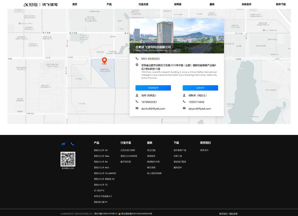The height and width of the screenshot is (216, 298).
Task: Click mobile number 15055115656
Action: (196, 102)
